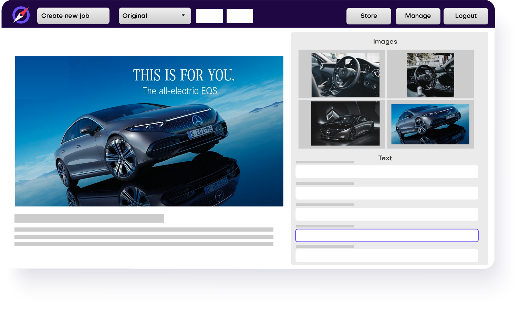Click the first Text input field

(x=387, y=172)
